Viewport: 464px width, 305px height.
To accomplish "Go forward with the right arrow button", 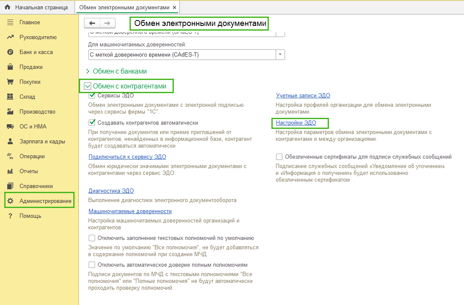I will tap(107, 23).
